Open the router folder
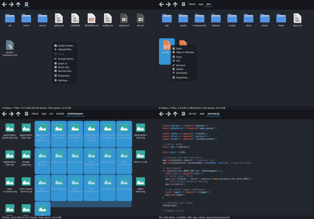The image size is (314, 219). [x=232, y=19]
